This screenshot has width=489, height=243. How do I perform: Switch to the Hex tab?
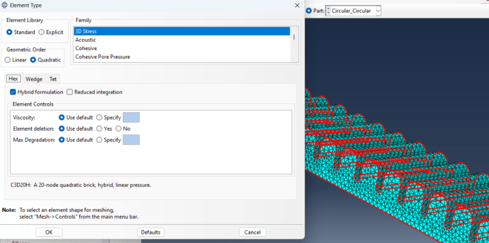click(x=13, y=79)
